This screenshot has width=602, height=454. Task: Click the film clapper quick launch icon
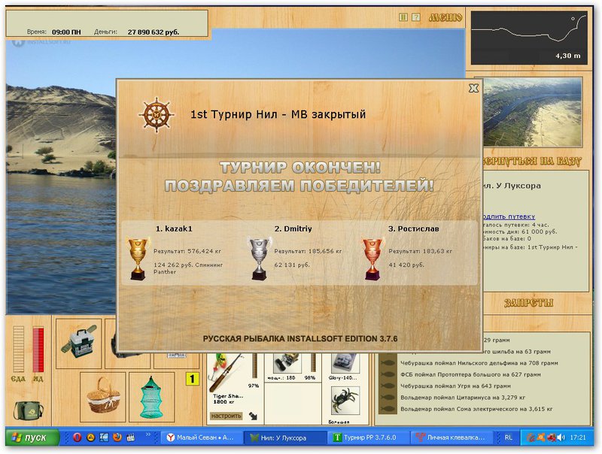(x=131, y=437)
